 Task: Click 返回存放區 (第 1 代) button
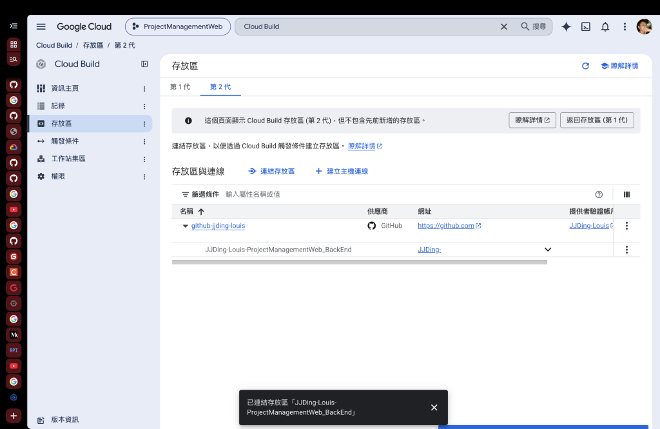(597, 120)
